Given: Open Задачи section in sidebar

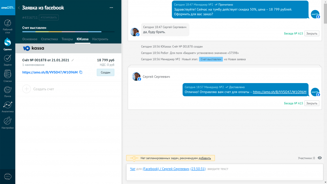Looking at the screenshot, I should tap(7, 60).
